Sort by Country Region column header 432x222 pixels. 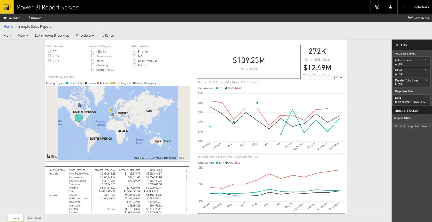[57, 170]
